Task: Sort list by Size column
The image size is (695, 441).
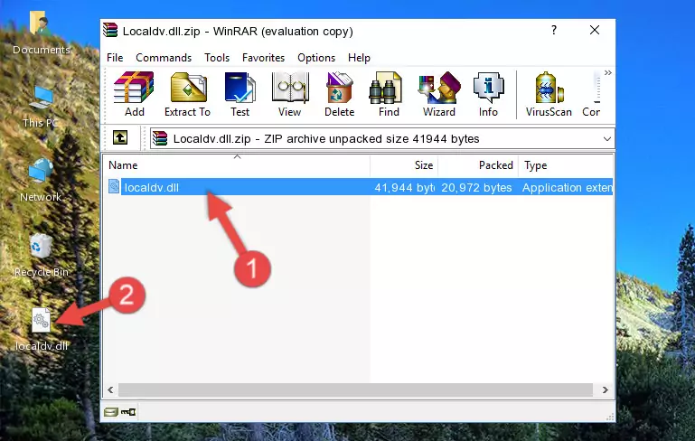Action: (x=404, y=165)
